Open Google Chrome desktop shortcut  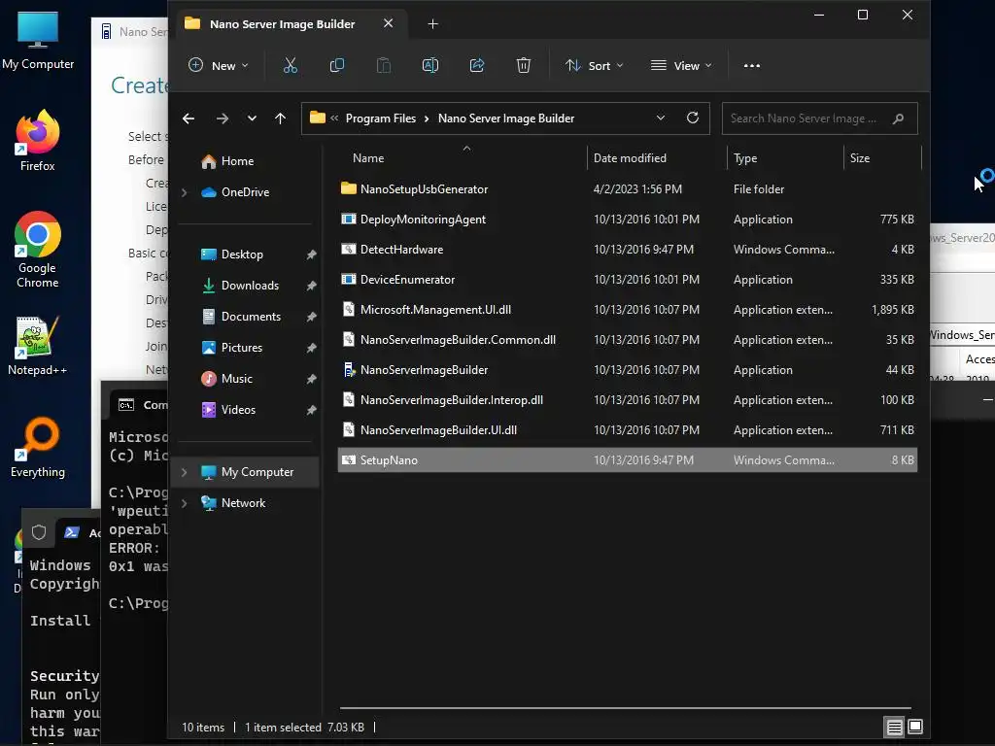38,250
